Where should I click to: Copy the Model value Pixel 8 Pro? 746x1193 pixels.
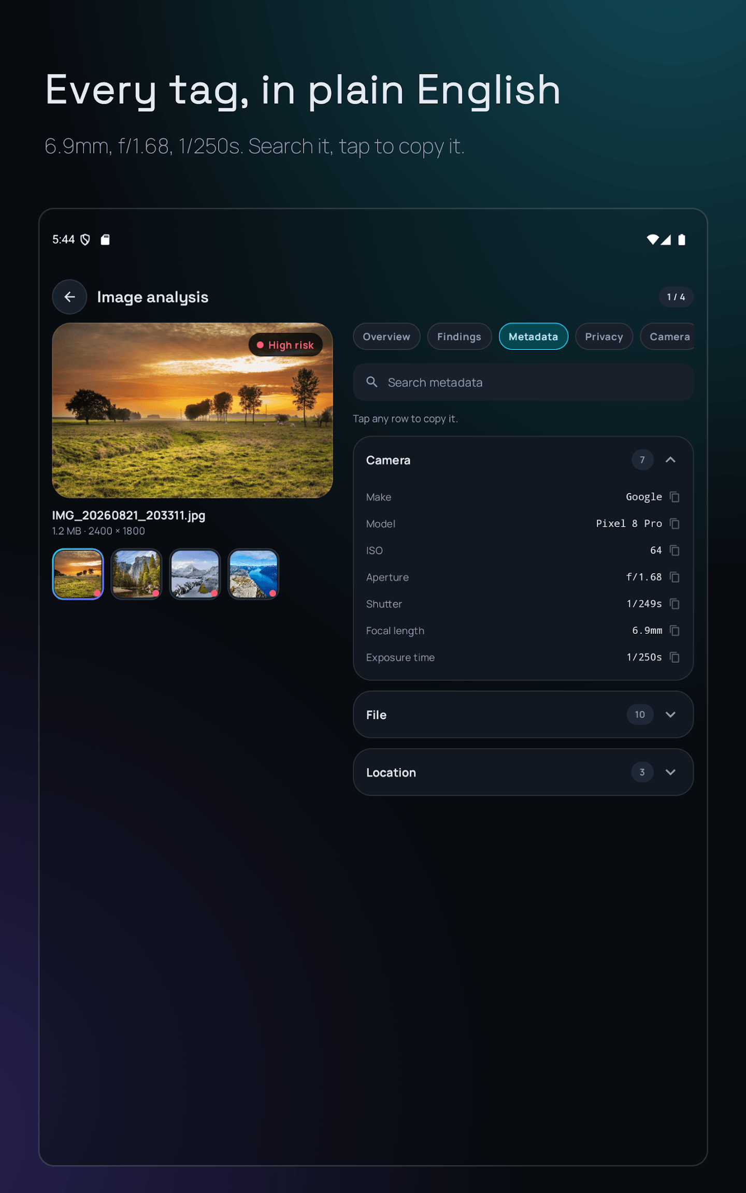tap(675, 523)
